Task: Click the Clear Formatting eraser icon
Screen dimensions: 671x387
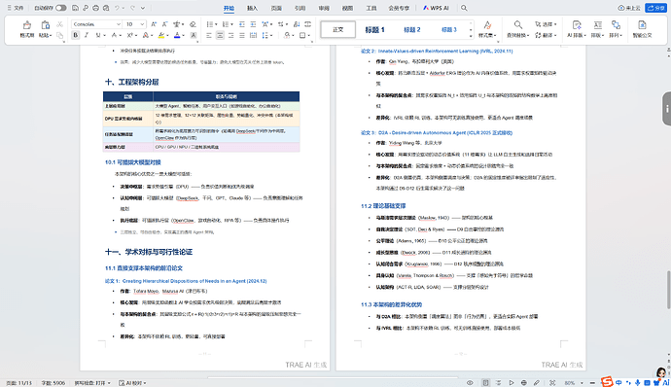Action: pyautogui.click(x=193, y=24)
